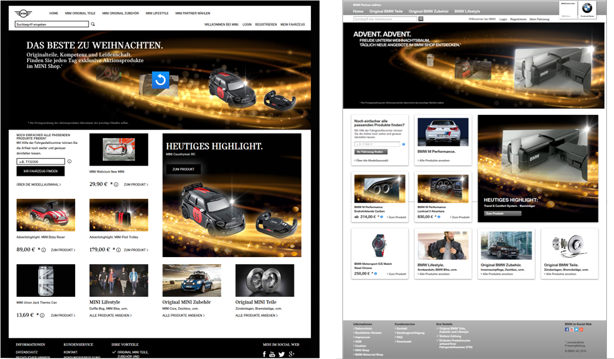Open MINI ORIGINAL TEILE menu item
This screenshot has height=359, width=614.
80,13
